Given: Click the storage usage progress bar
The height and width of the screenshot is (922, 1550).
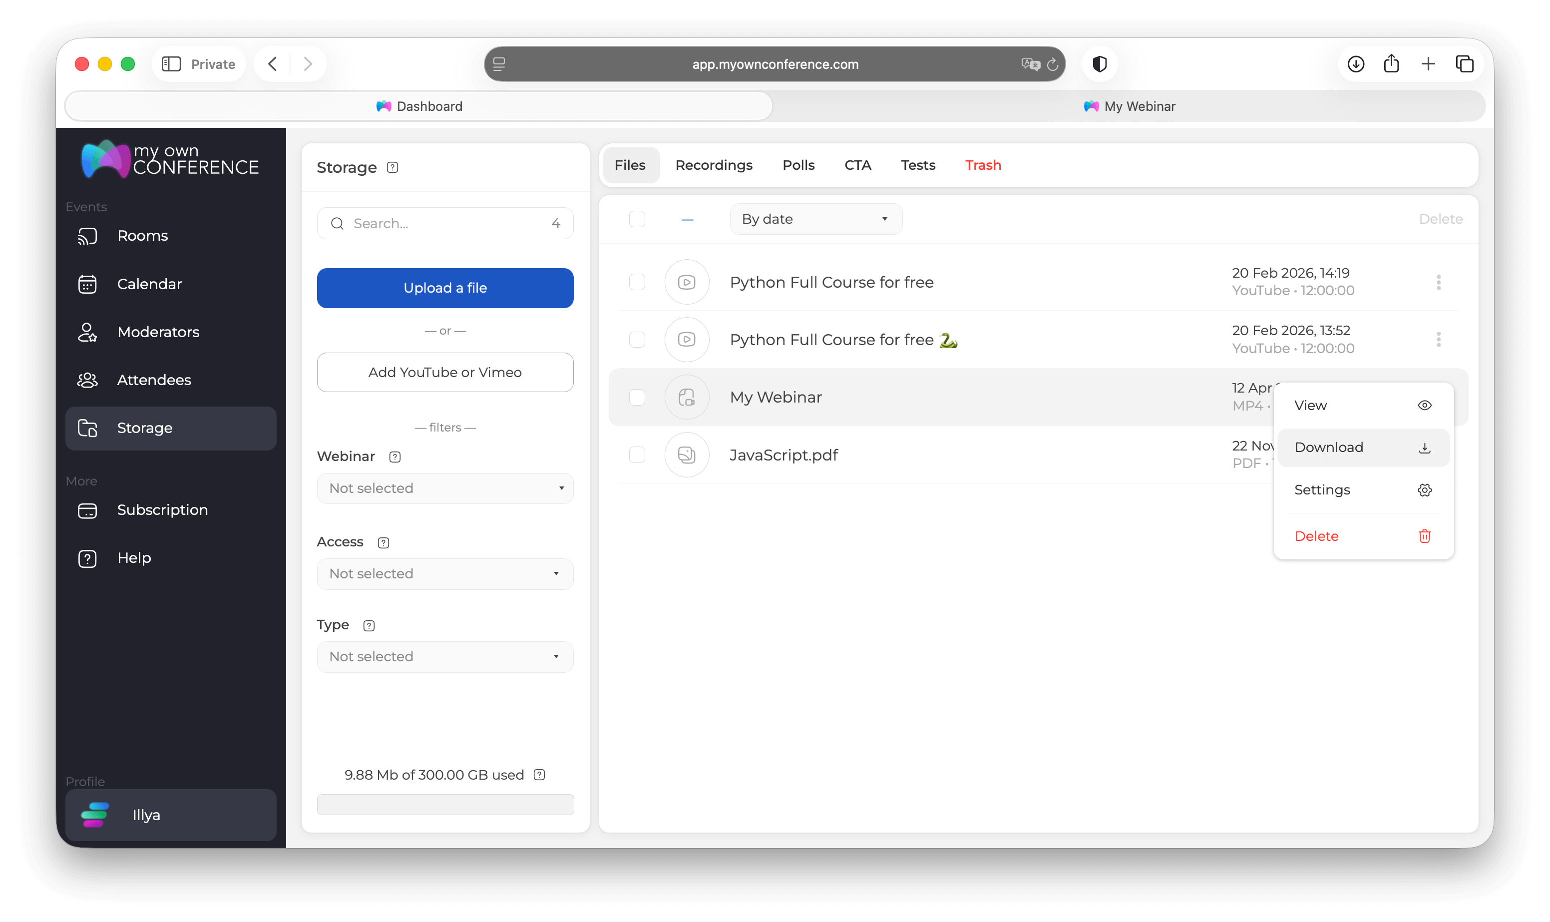Looking at the screenshot, I should [444, 804].
